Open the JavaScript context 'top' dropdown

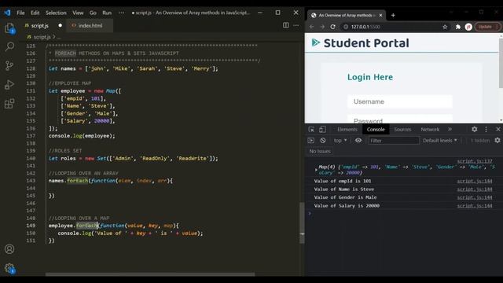click(340, 141)
